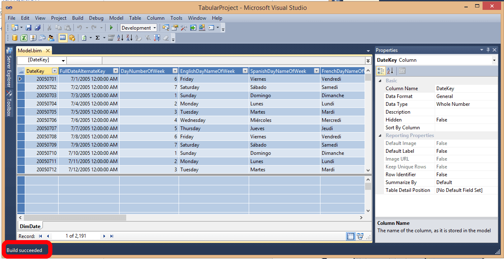Open the DayNumberOfWeek filter dropdown
The width and height of the screenshot is (504, 259).
click(175, 71)
